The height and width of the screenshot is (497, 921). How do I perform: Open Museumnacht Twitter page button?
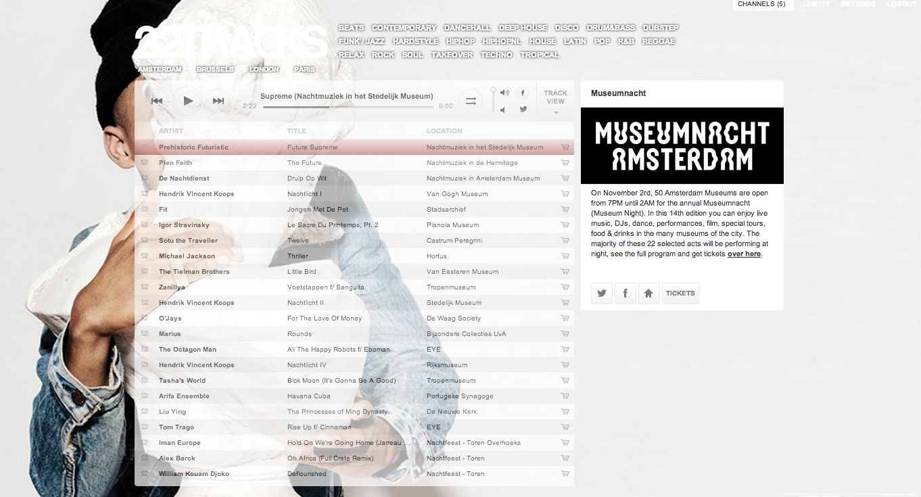pos(602,293)
